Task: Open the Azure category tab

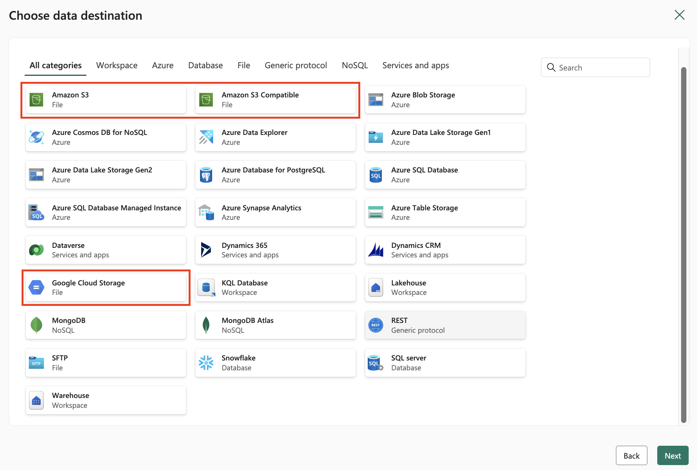Action: click(x=163, y=65)
